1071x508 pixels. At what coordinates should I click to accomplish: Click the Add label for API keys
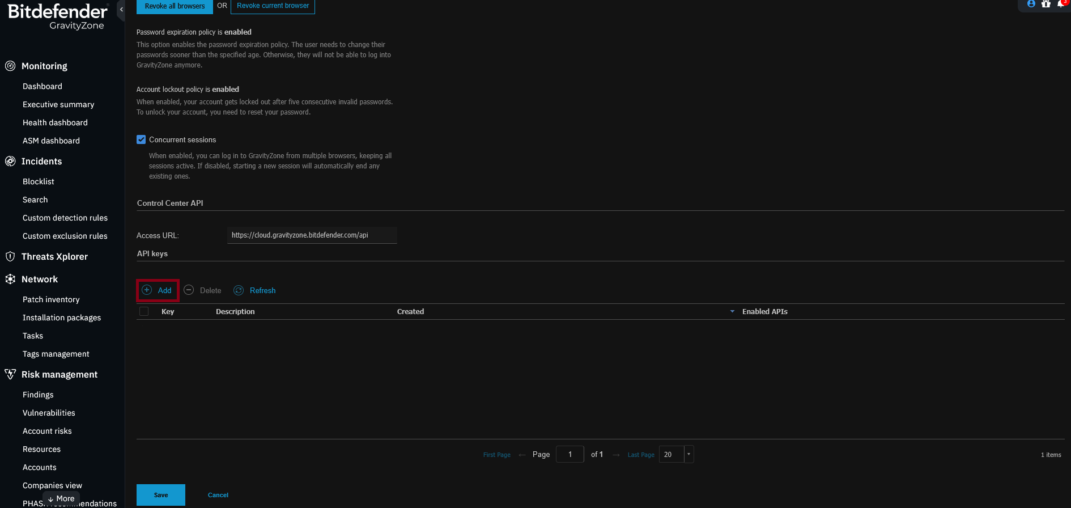coord(164,290)
